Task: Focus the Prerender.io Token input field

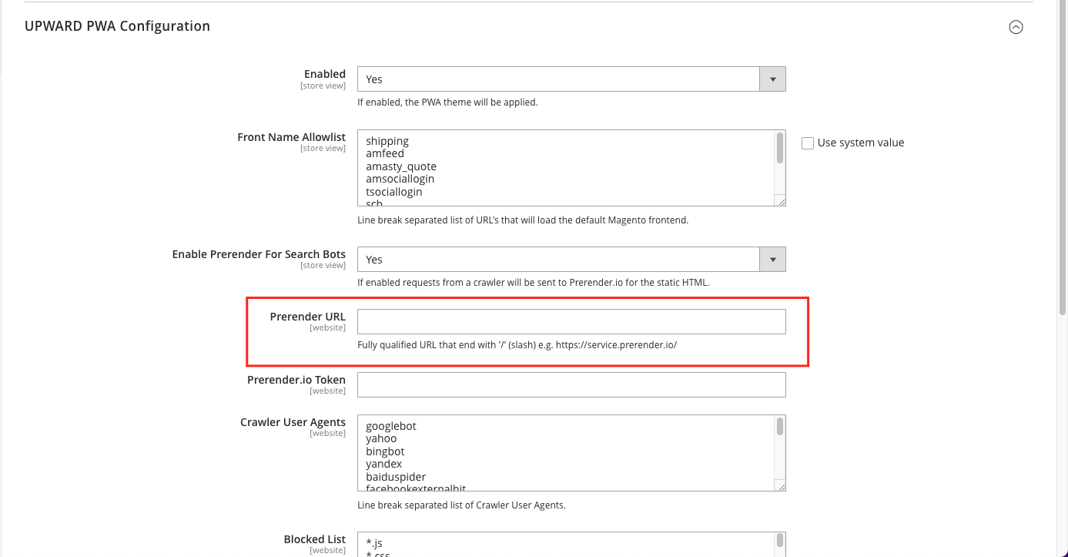Action: 571,384
